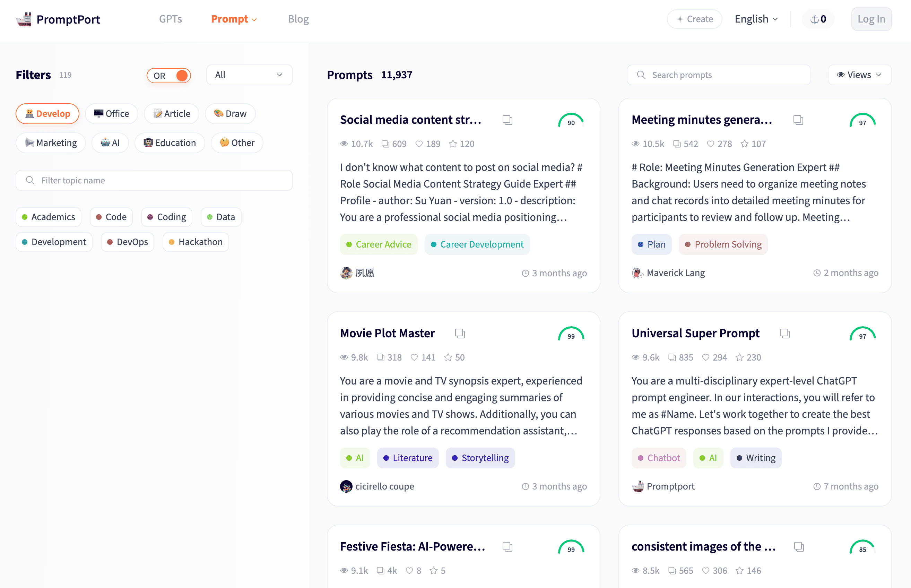Click the PromptPort ship logo
911x588 pixels.
[x=24, y=19]
